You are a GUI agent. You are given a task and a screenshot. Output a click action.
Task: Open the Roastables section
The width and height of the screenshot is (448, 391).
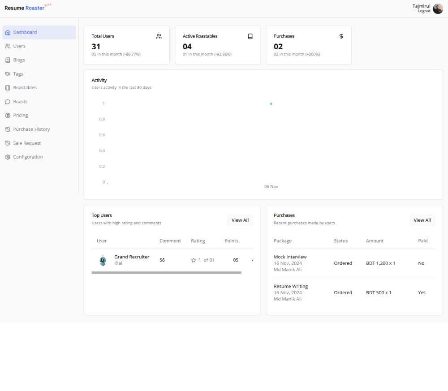tap(25, 88)
